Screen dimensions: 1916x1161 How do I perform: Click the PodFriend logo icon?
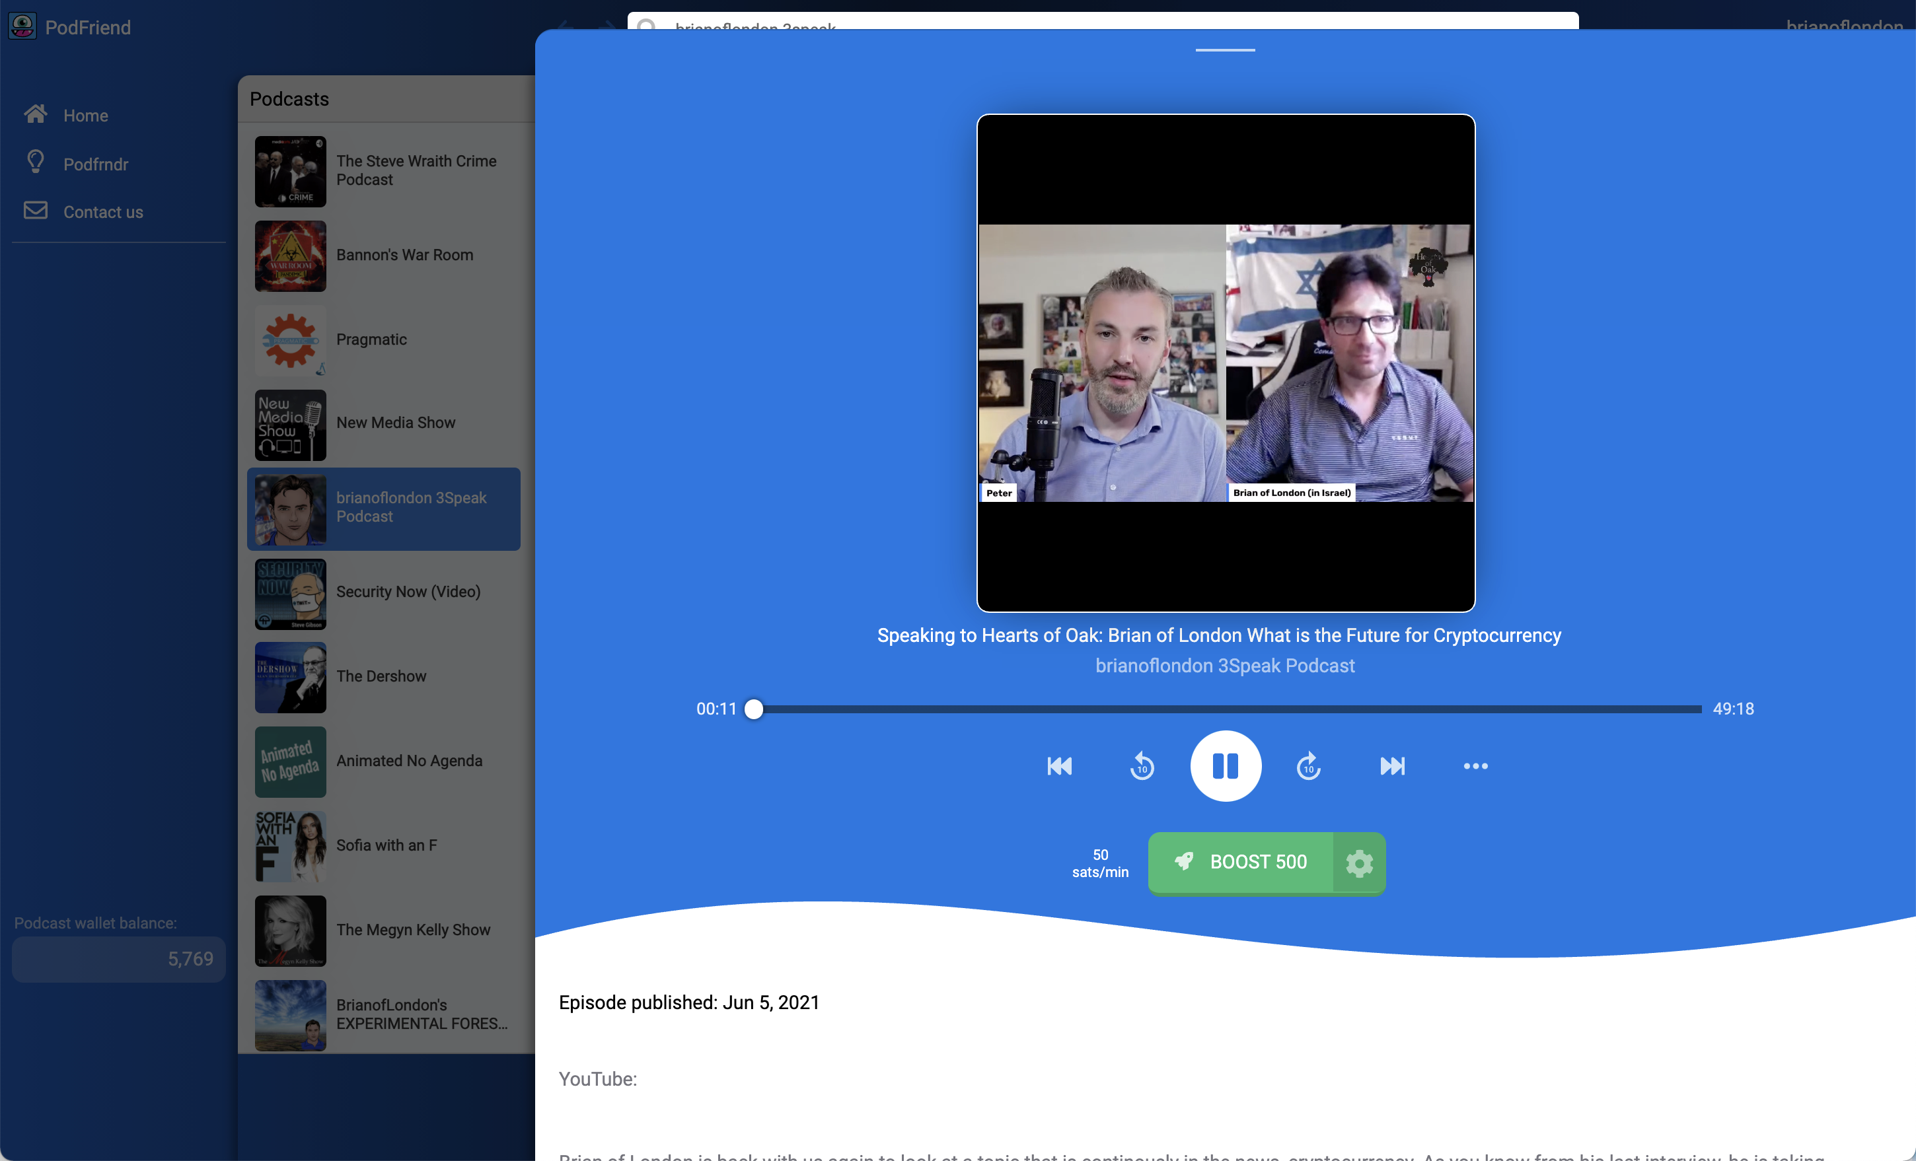pos(22,26)
